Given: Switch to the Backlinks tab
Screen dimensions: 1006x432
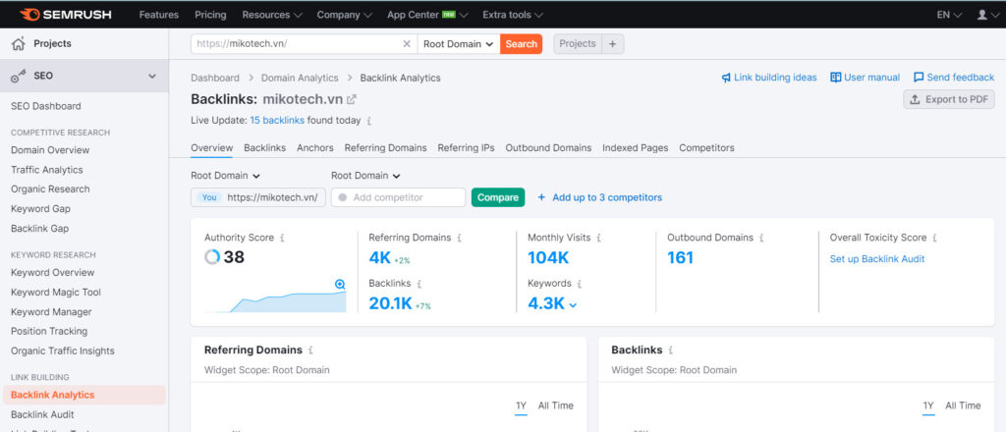Looking at the screenshot, I should [265, 148].
